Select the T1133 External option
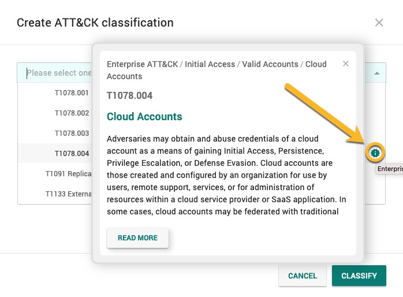 tap(69, 194)
